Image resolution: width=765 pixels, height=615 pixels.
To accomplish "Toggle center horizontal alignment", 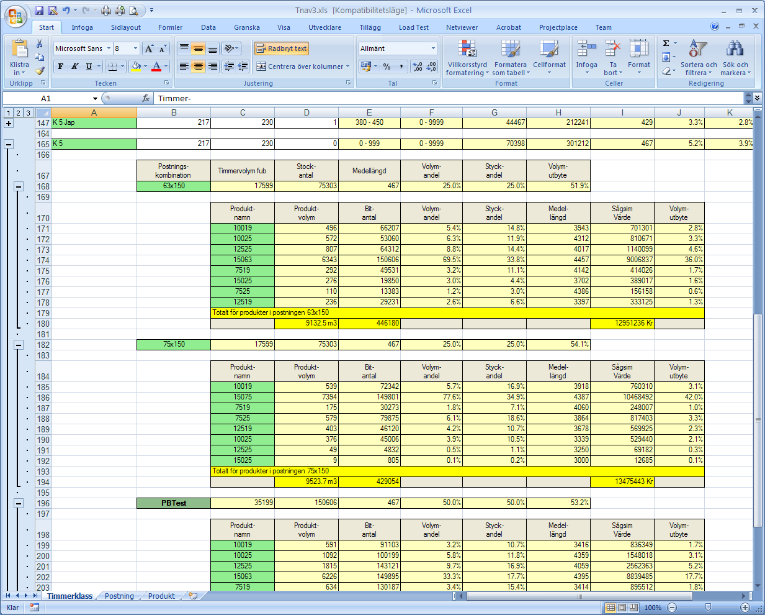I will tap(198, 66).
